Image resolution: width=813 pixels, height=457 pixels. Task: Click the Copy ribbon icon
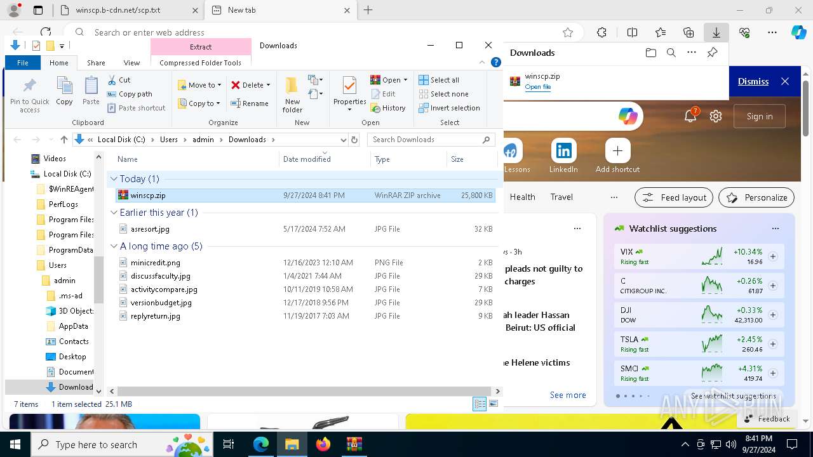(64, 91)
